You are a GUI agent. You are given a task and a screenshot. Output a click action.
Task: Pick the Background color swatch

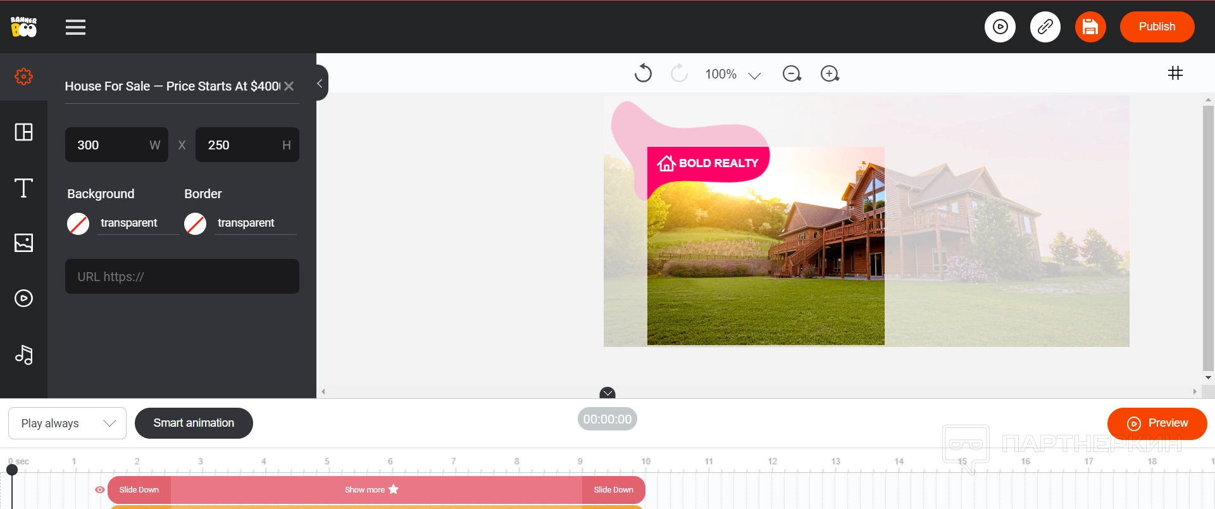point(78,223)
